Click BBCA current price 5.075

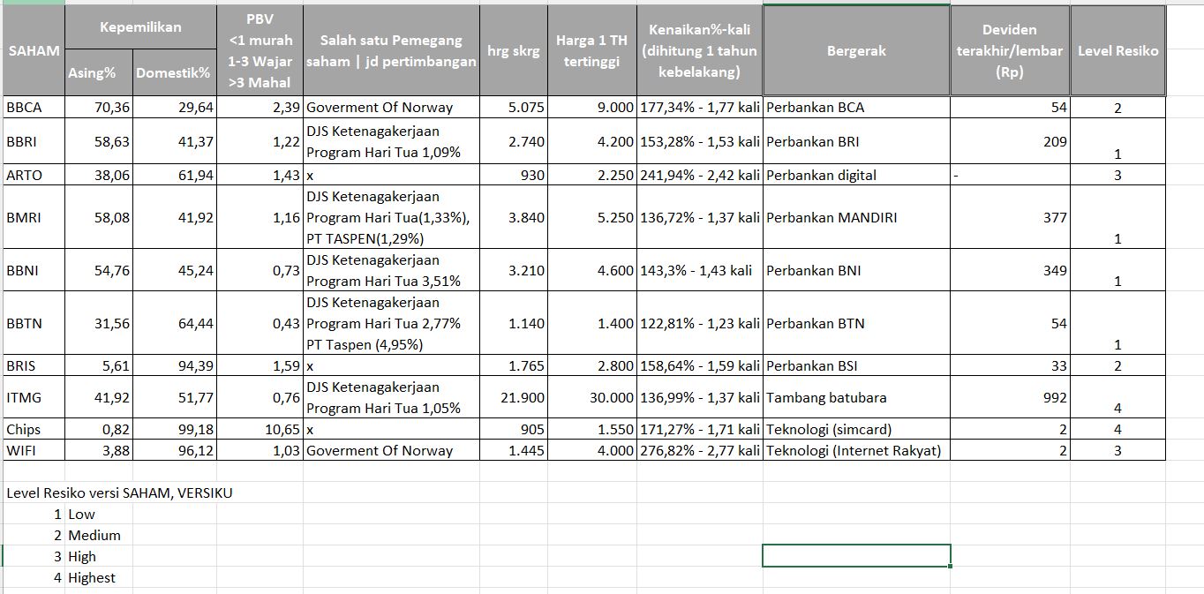tap(514, 108)
